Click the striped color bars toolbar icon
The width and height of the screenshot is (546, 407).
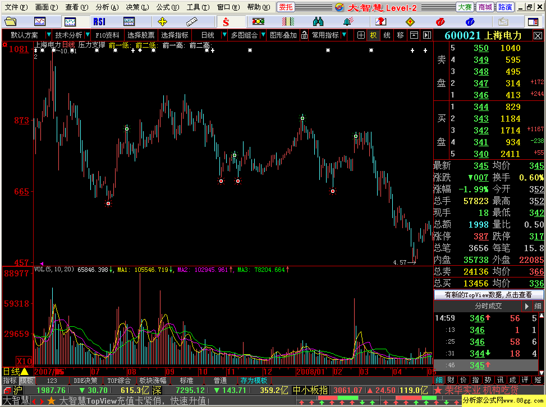pos(288,22)
